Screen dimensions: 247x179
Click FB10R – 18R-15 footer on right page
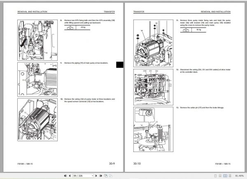click(x=223, y=164)
